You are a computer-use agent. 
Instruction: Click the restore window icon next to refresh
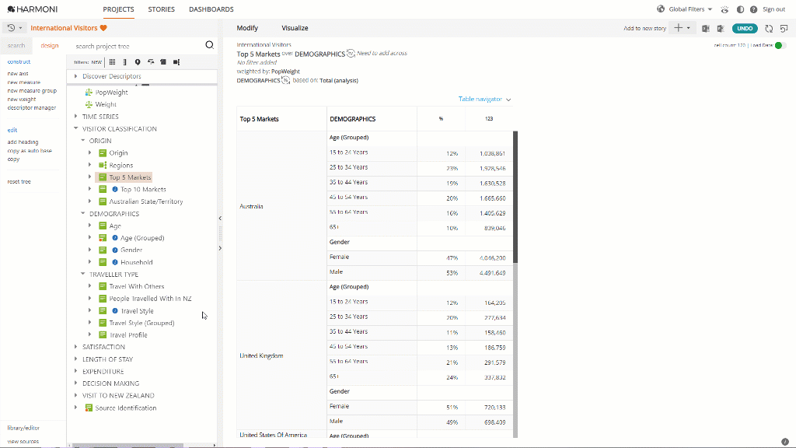pyautogui.click(x=784, y=29)
